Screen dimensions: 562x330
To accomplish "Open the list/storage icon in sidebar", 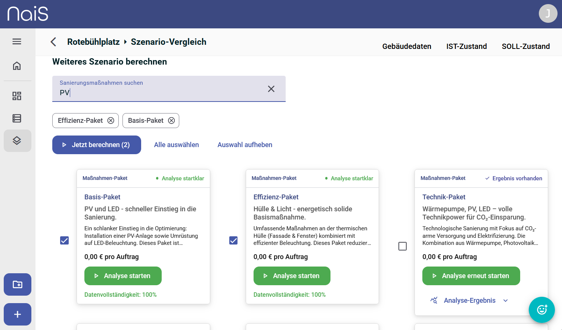I will 17,118.
